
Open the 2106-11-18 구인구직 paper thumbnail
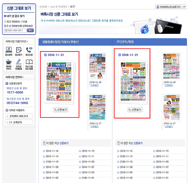(171, 66)
